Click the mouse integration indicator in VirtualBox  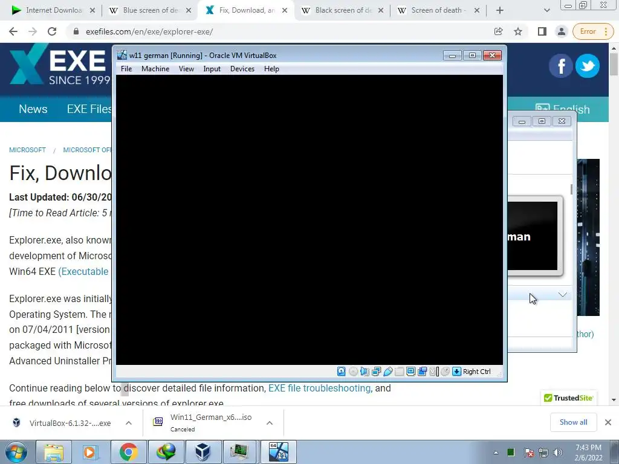(446, 372)
